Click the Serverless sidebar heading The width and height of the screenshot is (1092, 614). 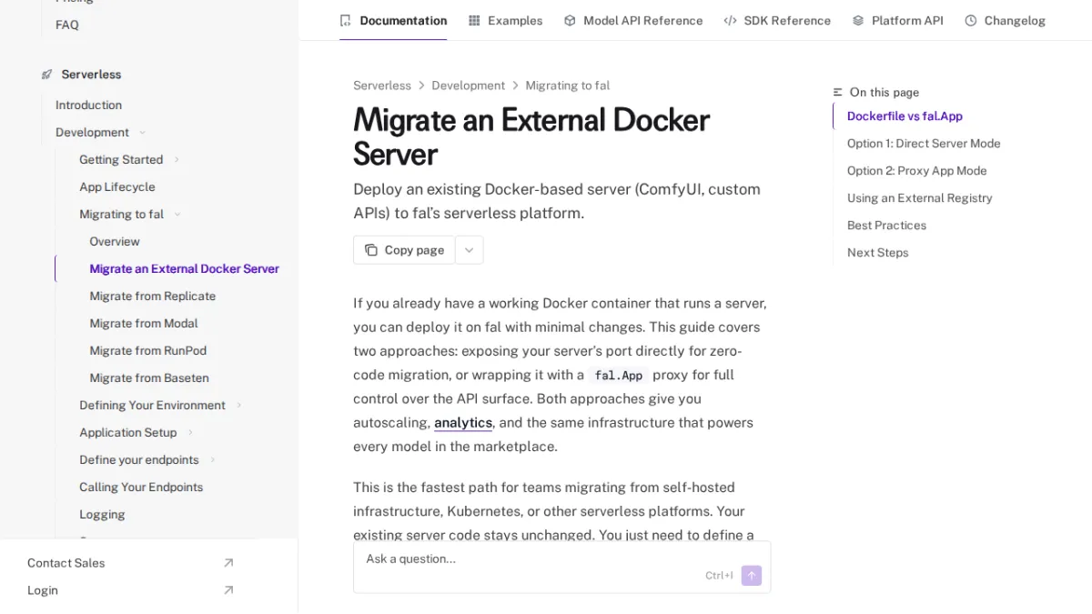91,75
